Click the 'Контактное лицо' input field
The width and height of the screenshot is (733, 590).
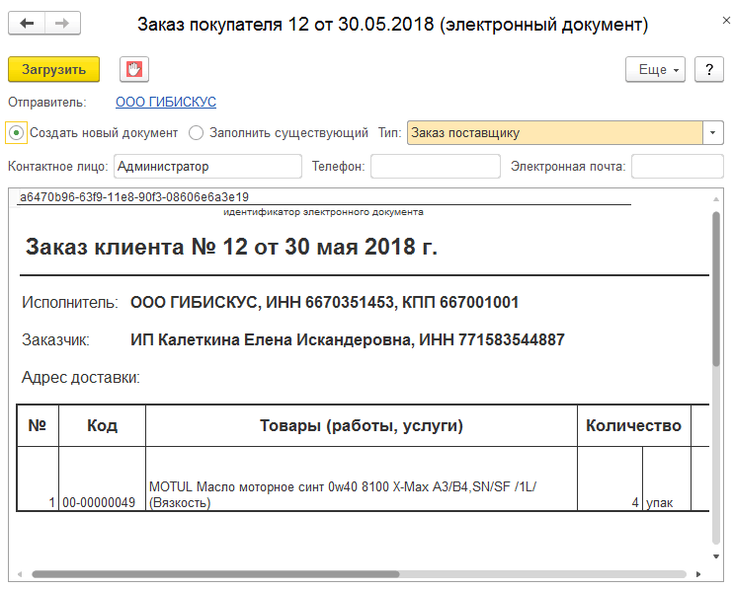click(207, 167)
